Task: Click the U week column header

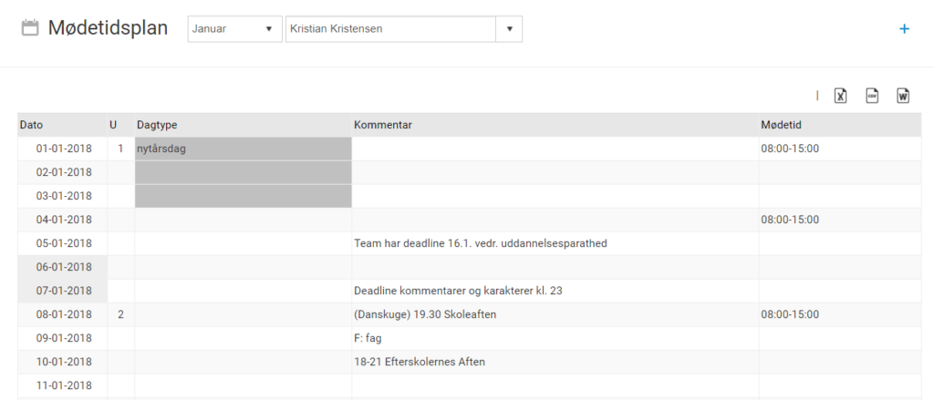Action: pyautogui.click(x=113, y=125)
